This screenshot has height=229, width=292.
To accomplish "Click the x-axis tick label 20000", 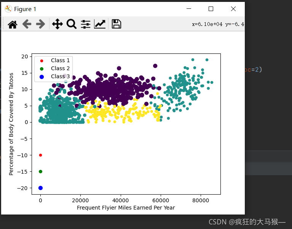I will click(80, 200).
